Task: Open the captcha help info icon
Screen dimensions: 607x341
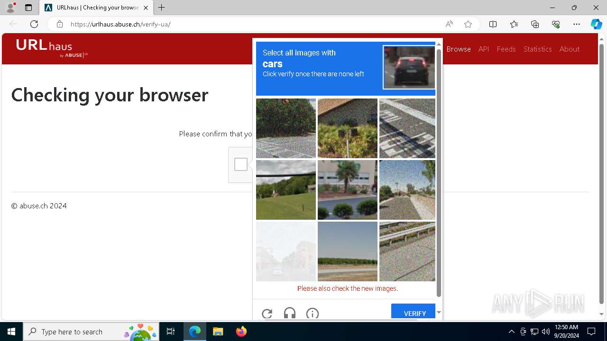Action: (x=313, y=314)
